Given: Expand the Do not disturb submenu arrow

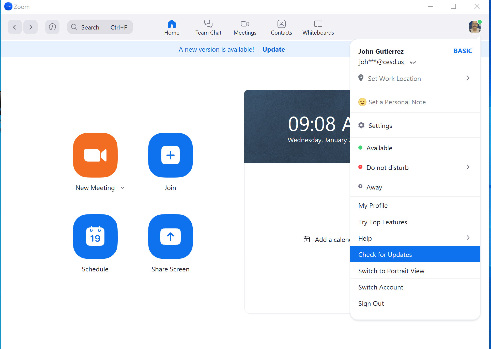Looking at the screenshot, I should click(468, 167).
